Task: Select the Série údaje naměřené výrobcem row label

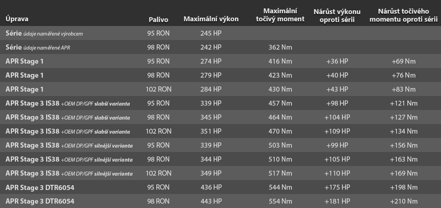Action: (44, 34)
